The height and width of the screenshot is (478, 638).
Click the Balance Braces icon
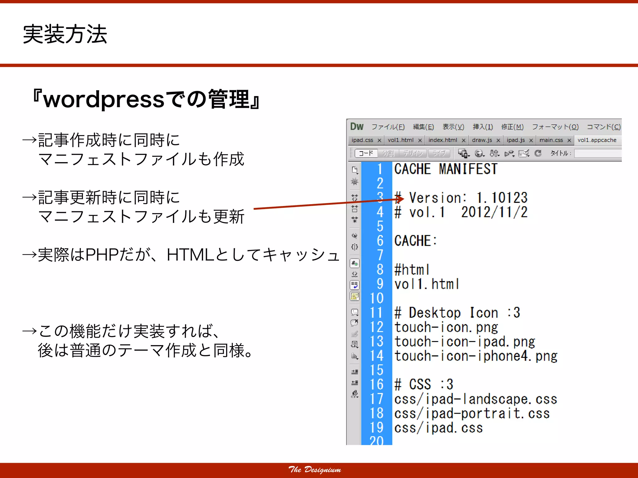tap(355, 247)
